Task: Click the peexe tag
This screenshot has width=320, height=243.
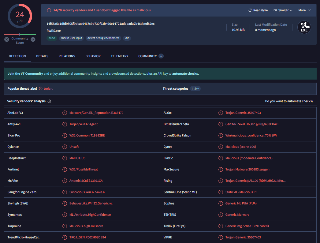Action: 52,38
